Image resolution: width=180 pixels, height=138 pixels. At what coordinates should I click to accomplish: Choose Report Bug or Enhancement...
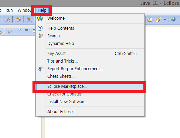90,69
